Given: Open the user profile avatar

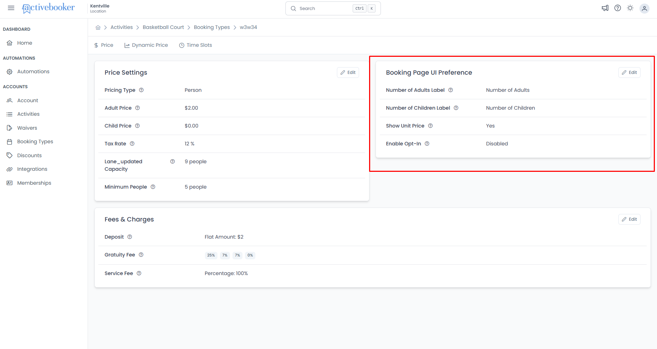Looking at the screenshot, I should point(644,8).
